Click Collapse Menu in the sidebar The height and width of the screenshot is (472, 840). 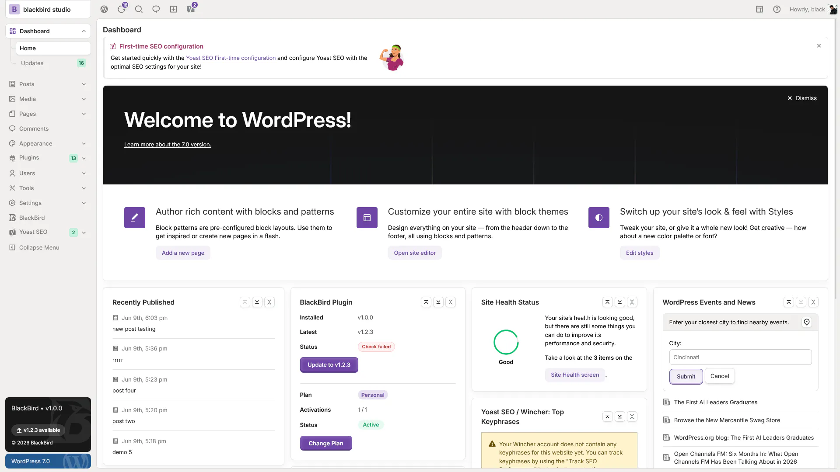48,248
